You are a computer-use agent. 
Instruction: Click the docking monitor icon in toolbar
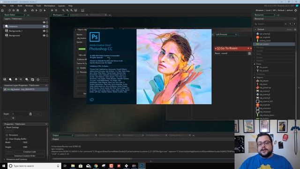(x=82, y=10)
